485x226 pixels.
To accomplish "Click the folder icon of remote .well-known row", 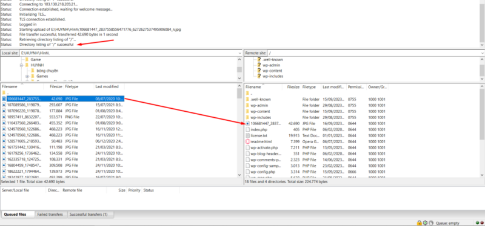I will coord(247,99).
